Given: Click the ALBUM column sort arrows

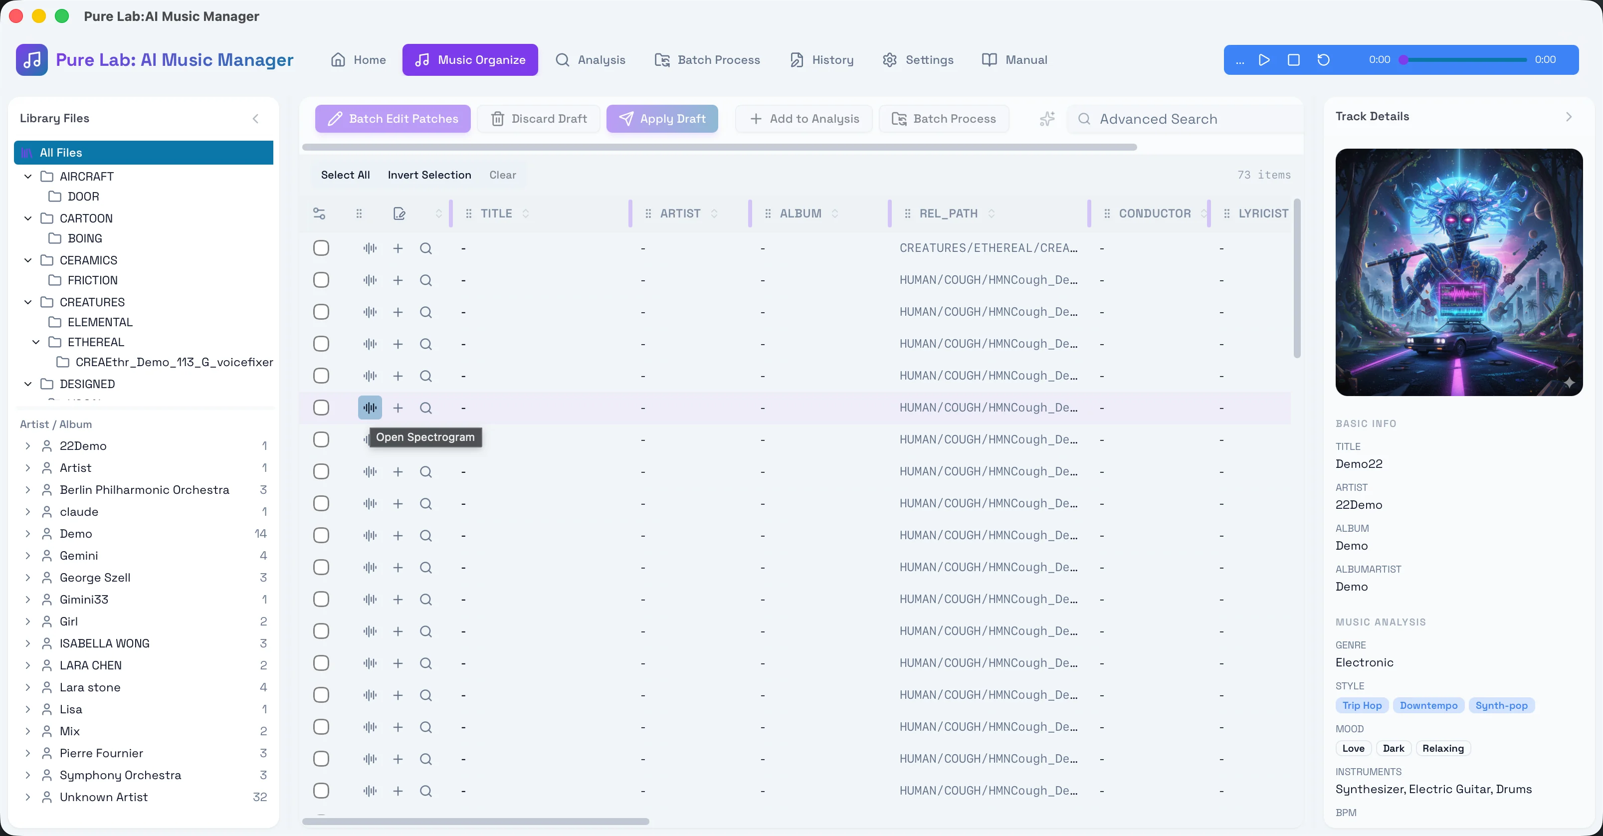Looking at the screenshot, I should pyautogui.click(x=835, y=213).
